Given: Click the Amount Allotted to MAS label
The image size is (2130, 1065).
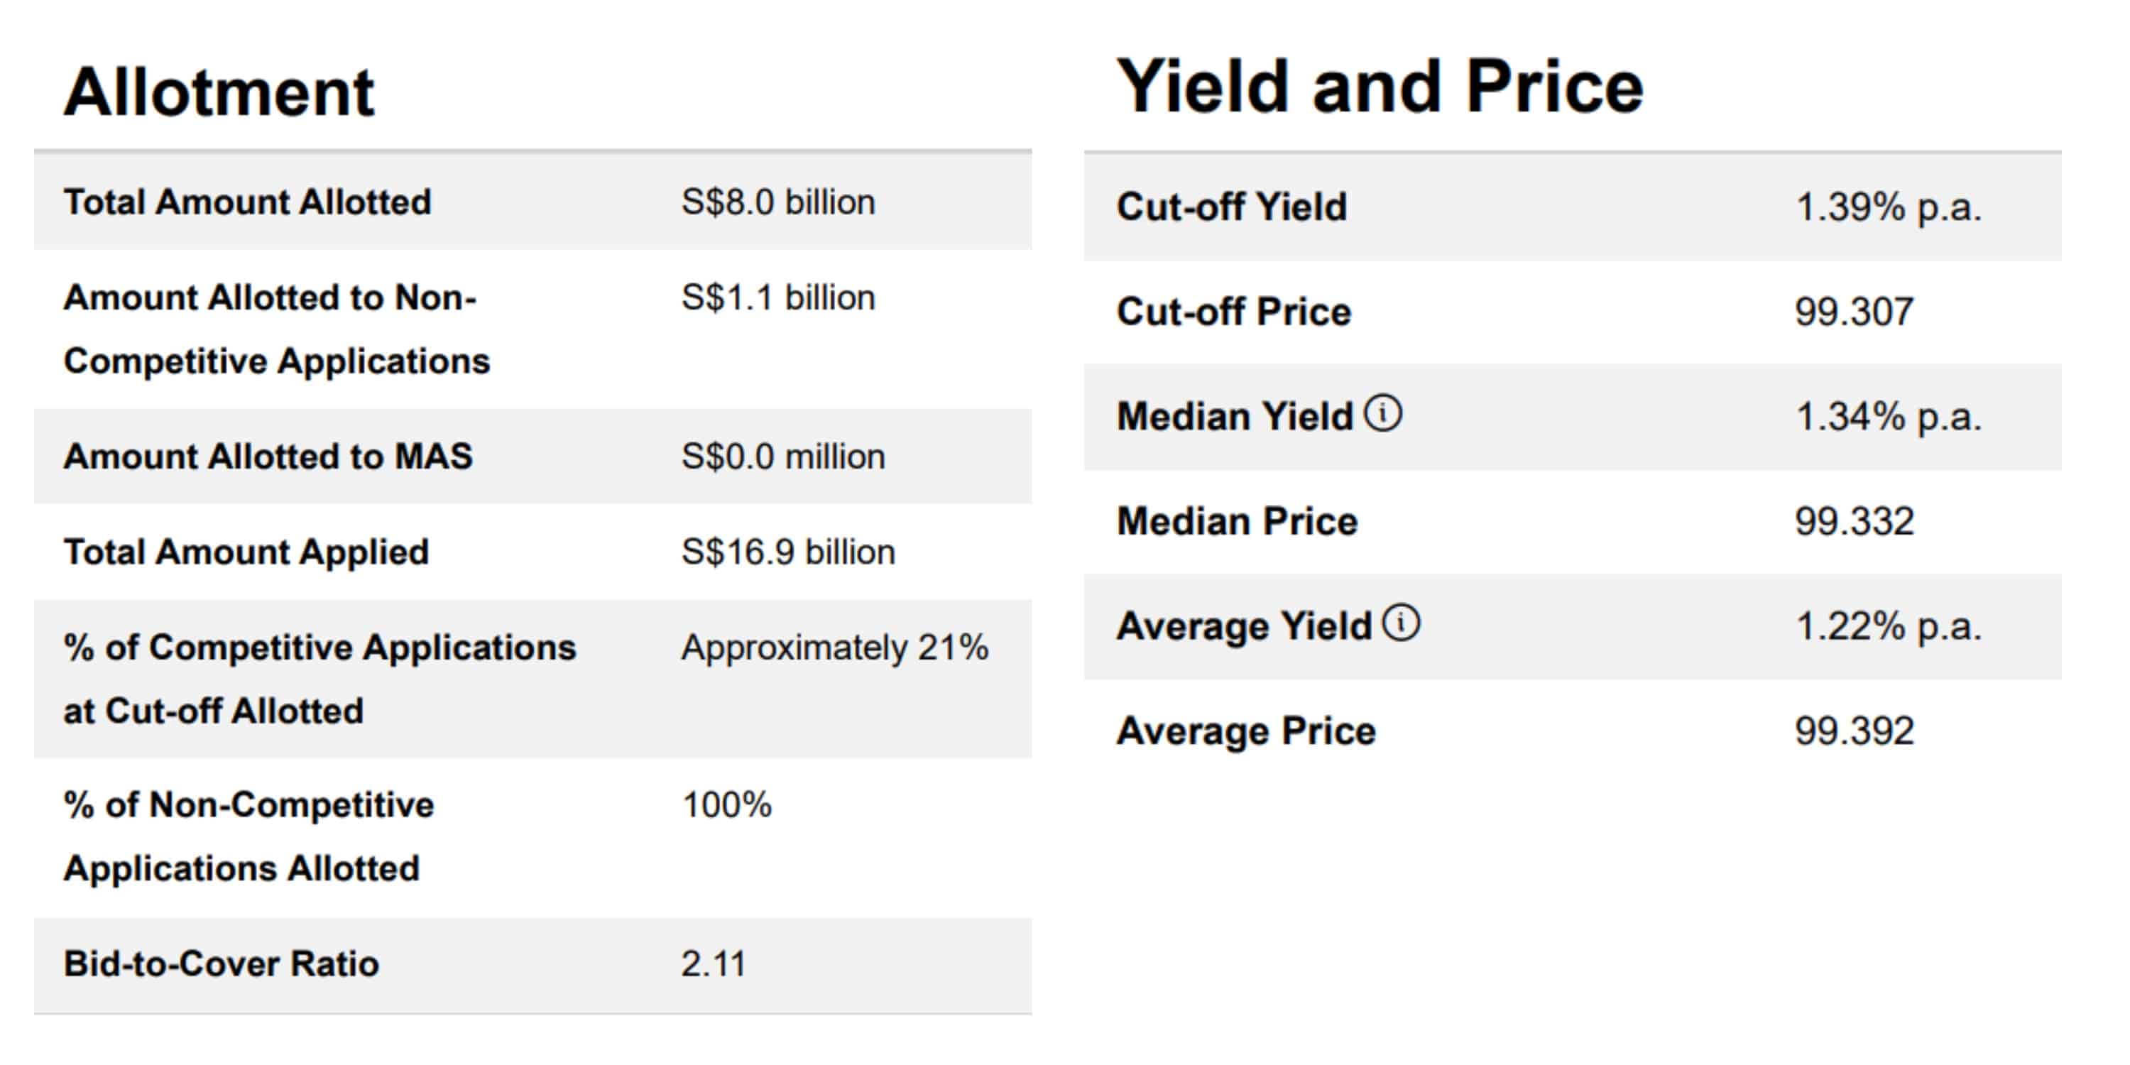Looking at the screenshot, I should [x=268, y=457].
